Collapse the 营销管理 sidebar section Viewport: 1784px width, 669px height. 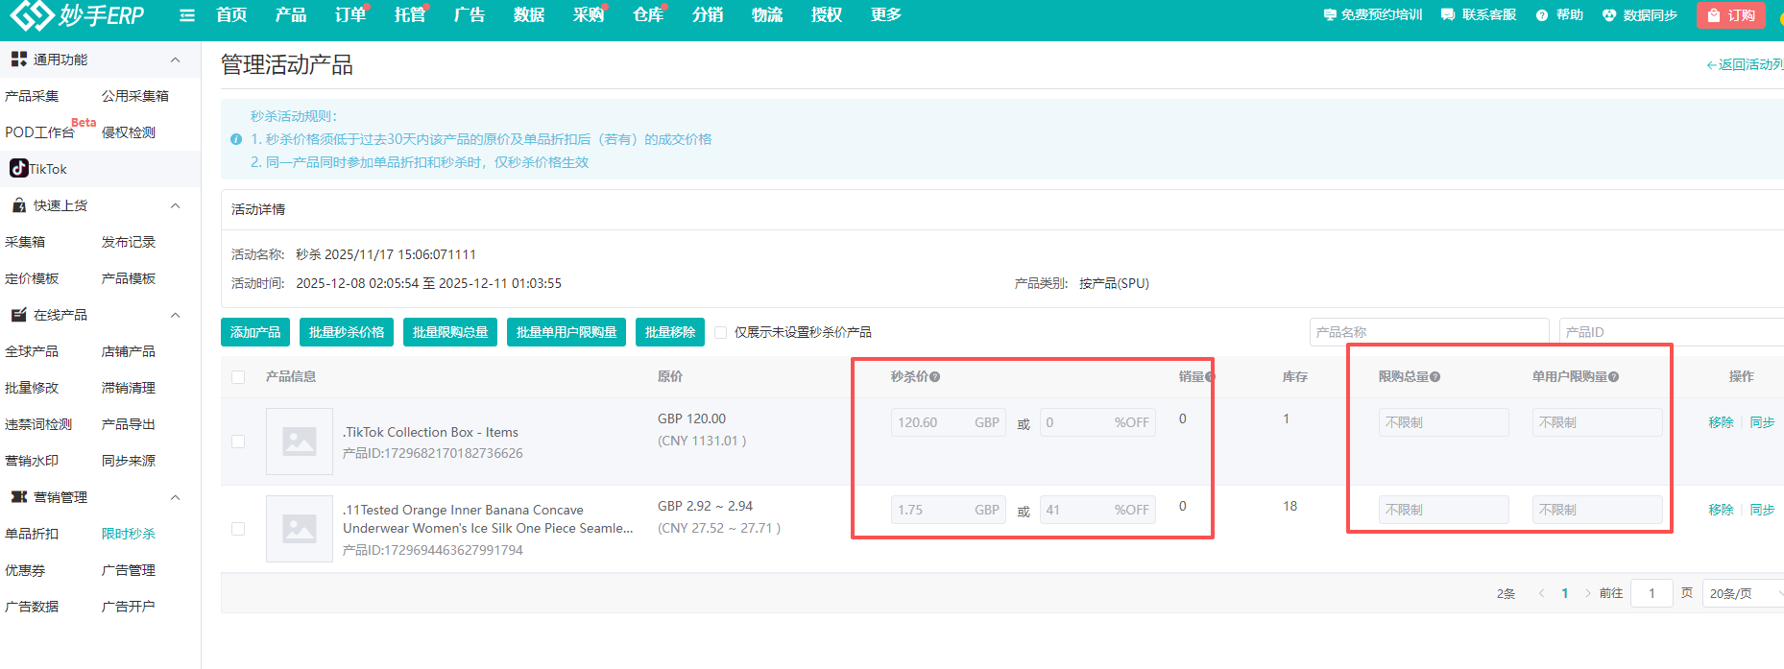coord(176,497)
